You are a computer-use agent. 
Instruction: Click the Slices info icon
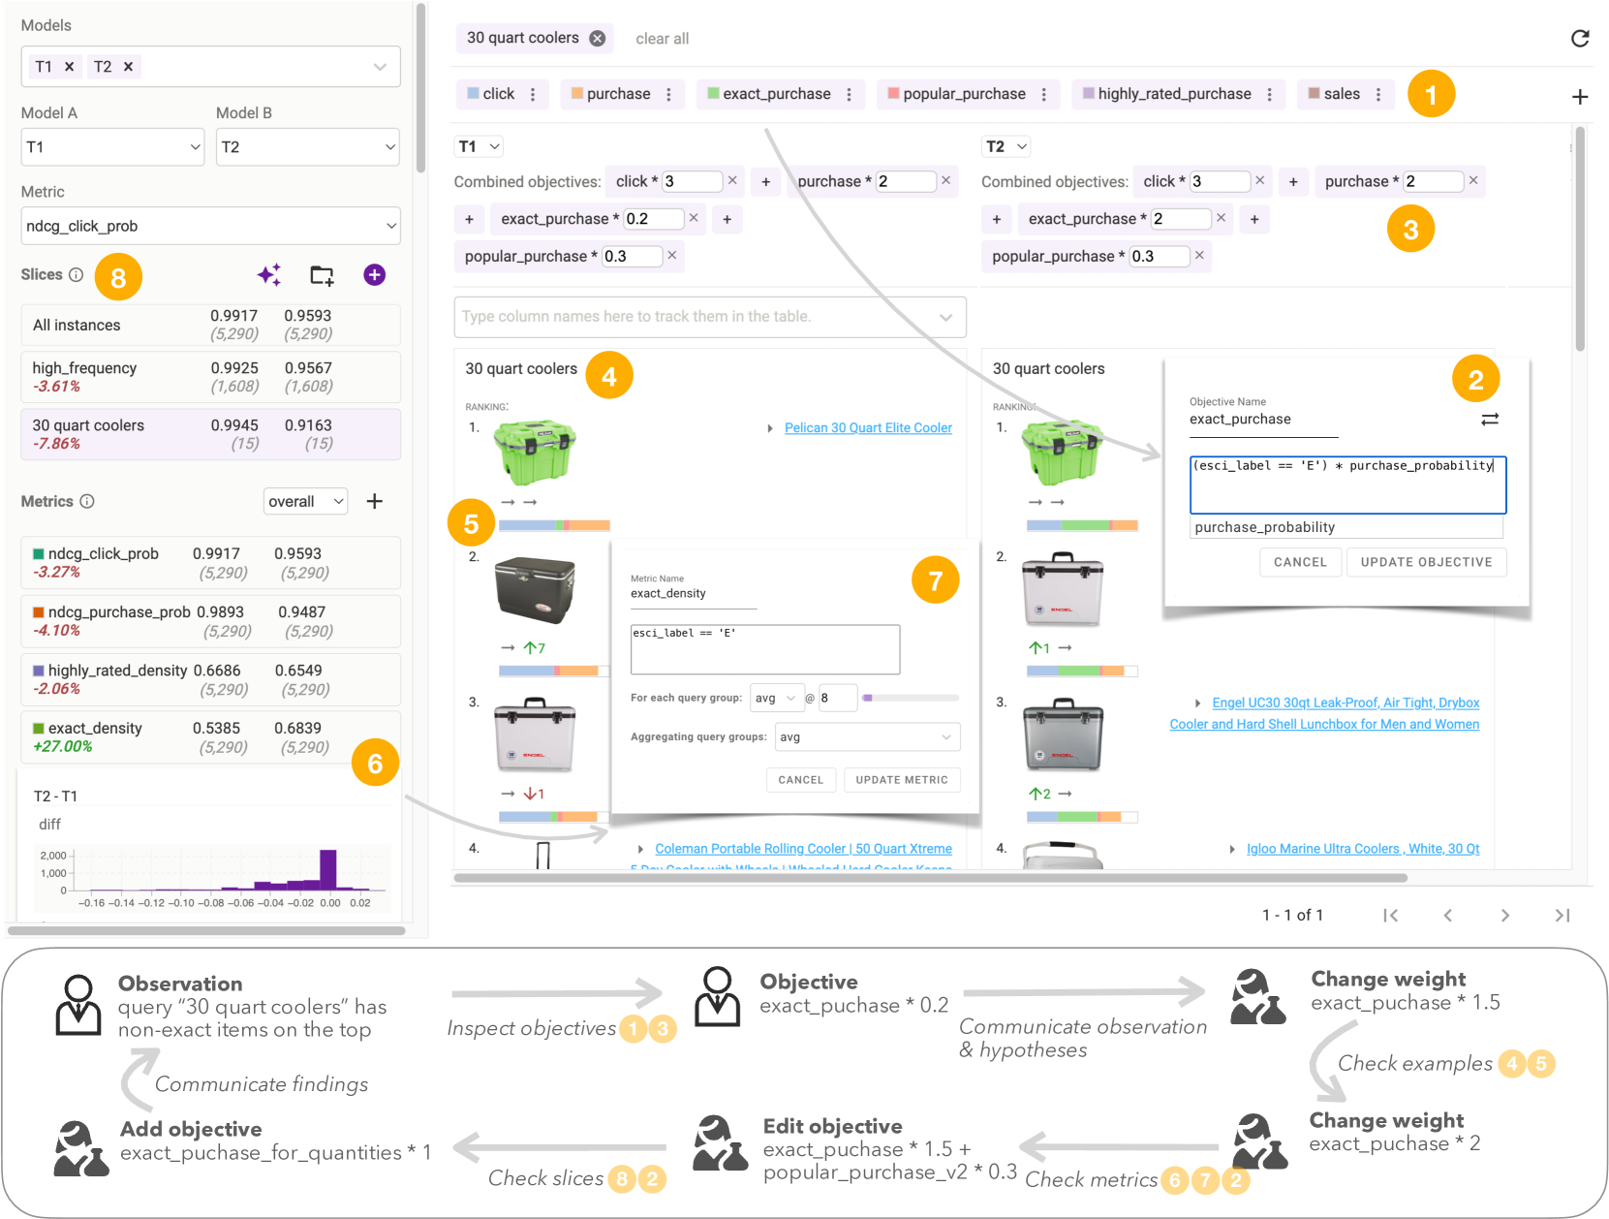coord(77,275)
